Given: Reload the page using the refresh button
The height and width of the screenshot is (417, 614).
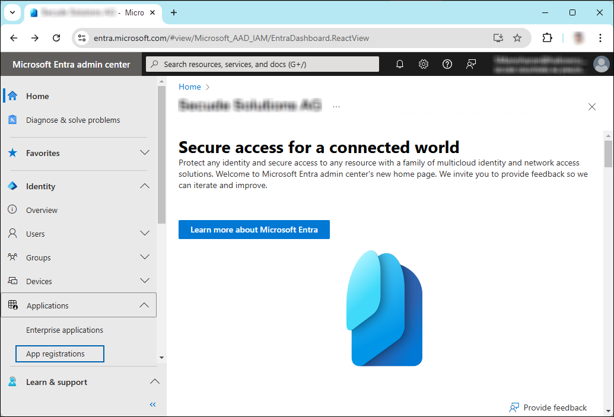Looking at the screenshot, I should click(x=56, y=38).
